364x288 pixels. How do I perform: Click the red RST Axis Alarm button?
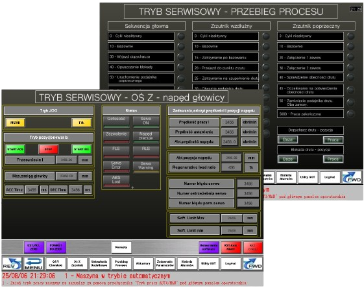click(230, 247)
